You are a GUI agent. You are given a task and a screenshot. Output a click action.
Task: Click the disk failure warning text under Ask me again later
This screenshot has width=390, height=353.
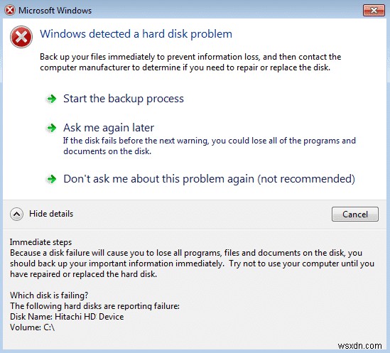tap(210, 146)
